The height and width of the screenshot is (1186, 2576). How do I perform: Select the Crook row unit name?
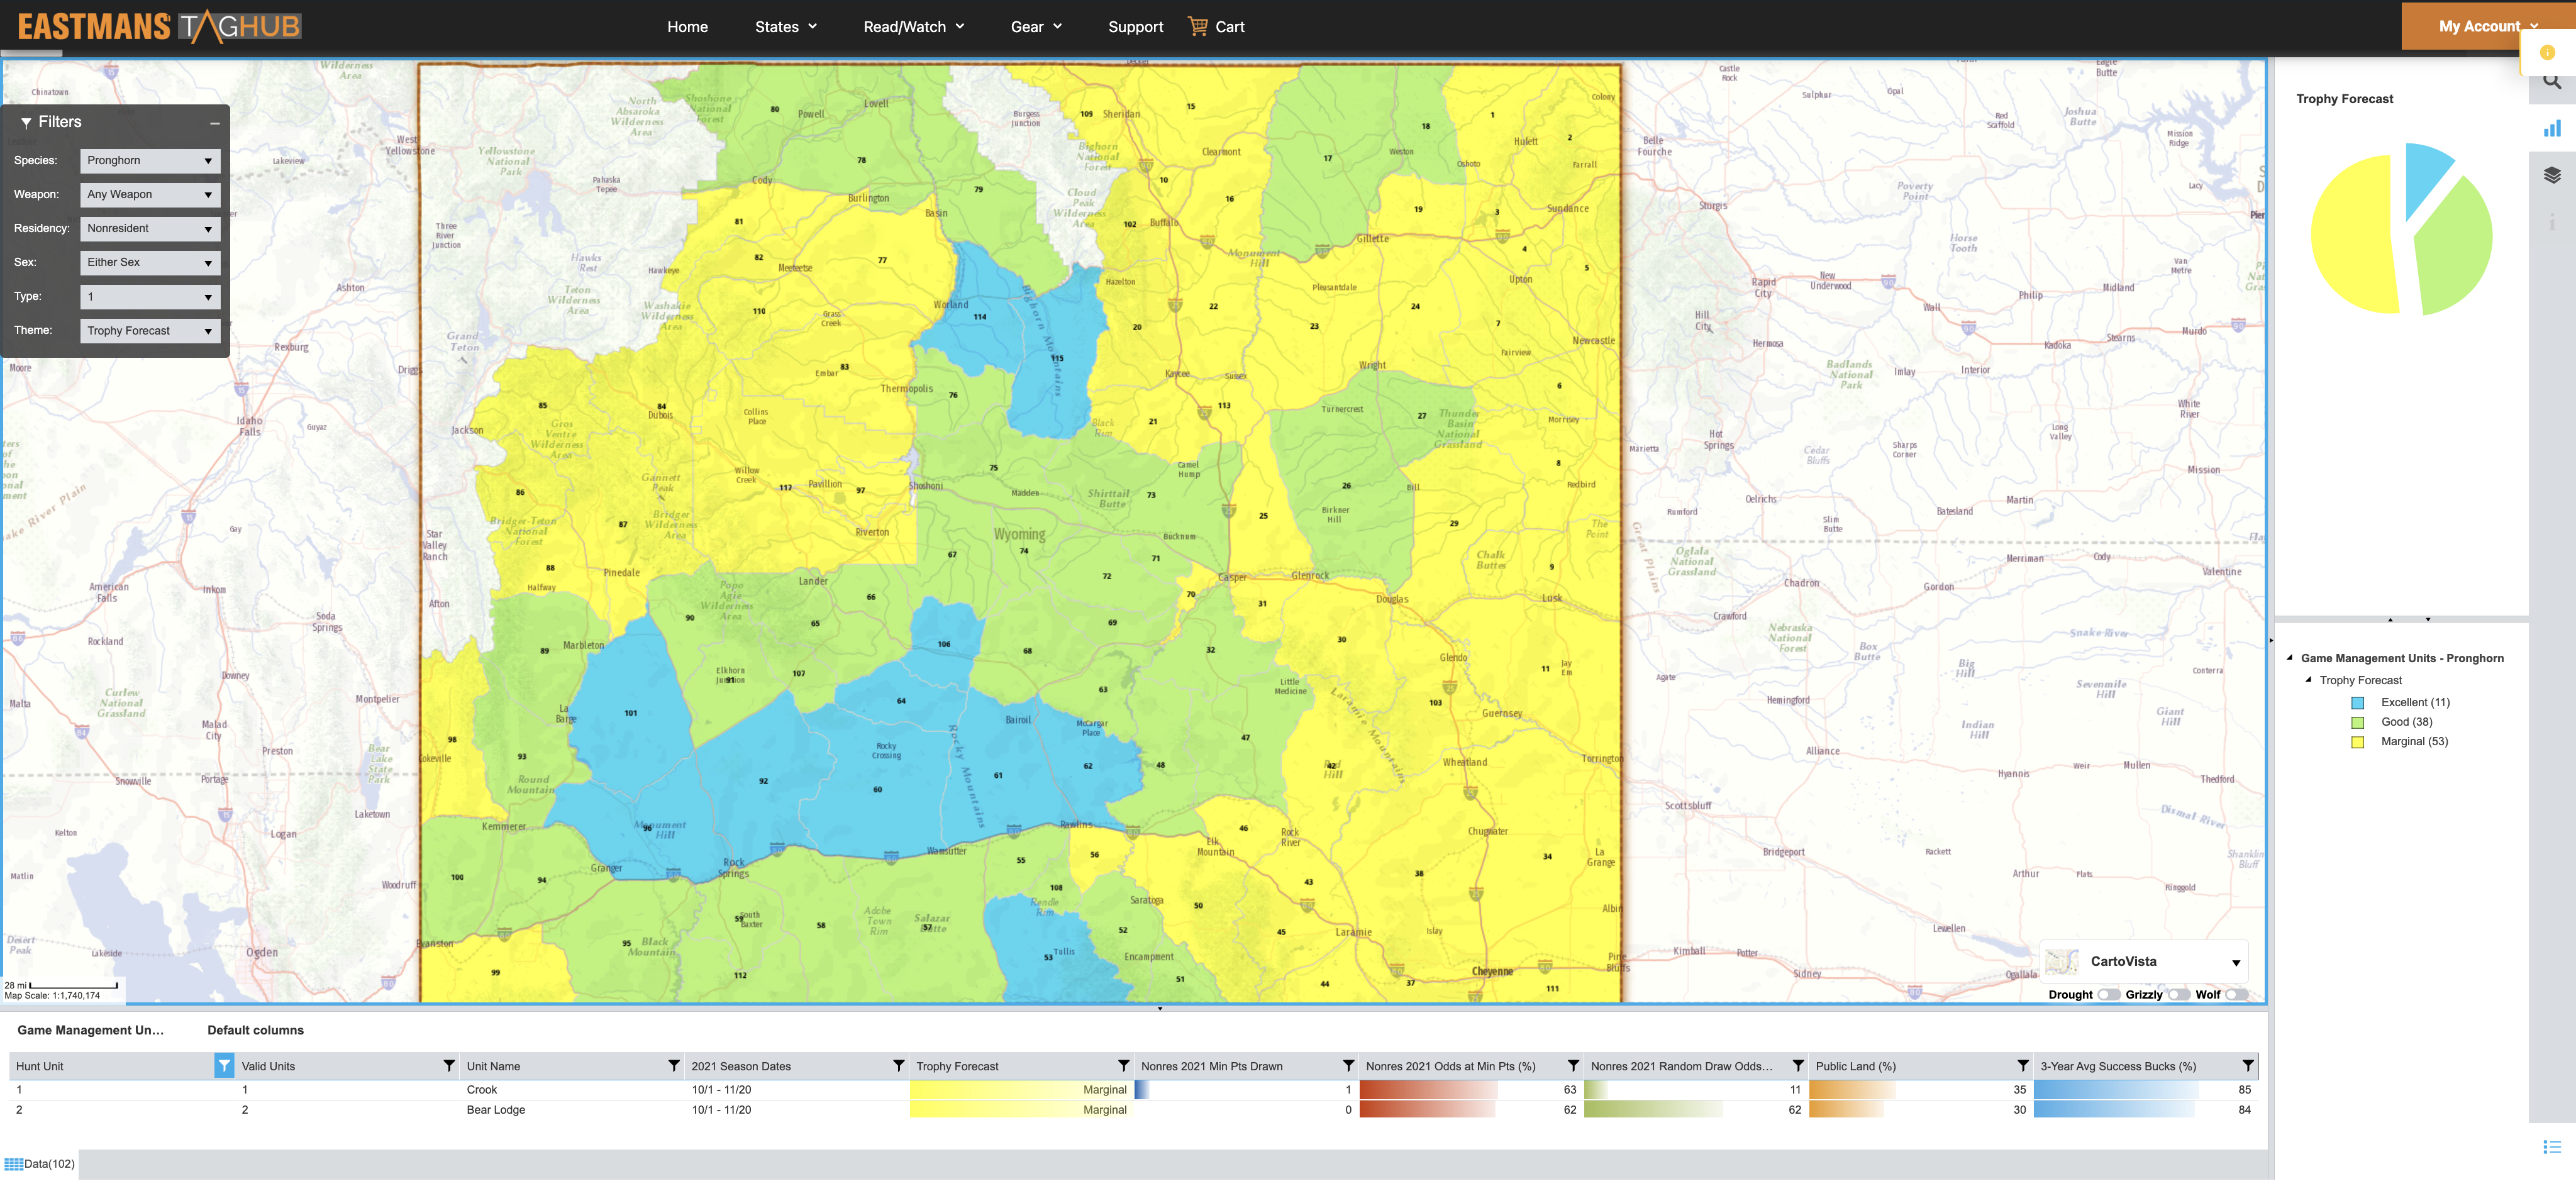482,1090
